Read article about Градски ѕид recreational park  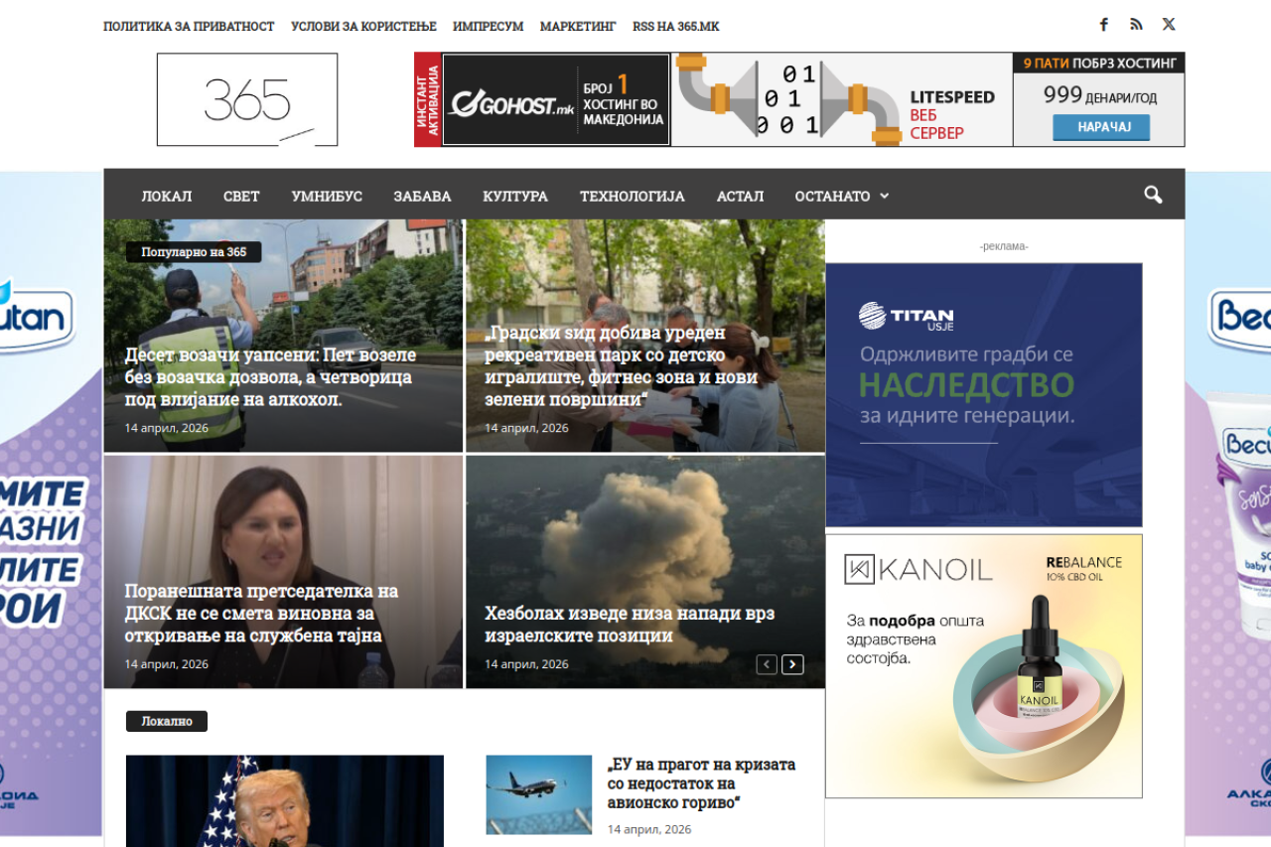[x=622, y=366]
